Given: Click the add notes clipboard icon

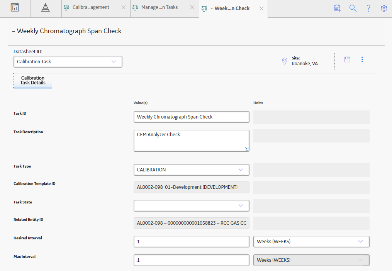Looking at the screenshot, I should 337,8.
